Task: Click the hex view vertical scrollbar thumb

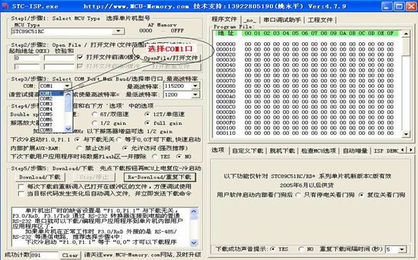Action: tap(406, 46)
